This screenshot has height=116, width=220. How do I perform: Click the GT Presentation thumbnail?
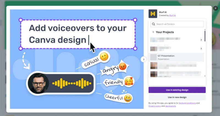(153, 57)
